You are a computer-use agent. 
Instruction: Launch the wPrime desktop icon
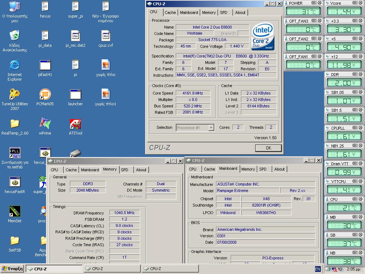[45, 123]
